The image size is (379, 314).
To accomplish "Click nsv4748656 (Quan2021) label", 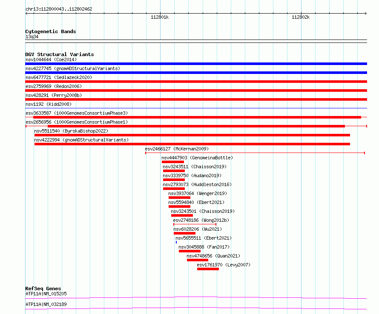I will [213, 256].
